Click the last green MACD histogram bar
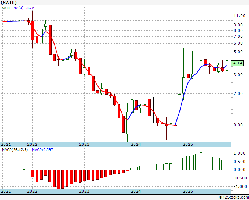 227,165
